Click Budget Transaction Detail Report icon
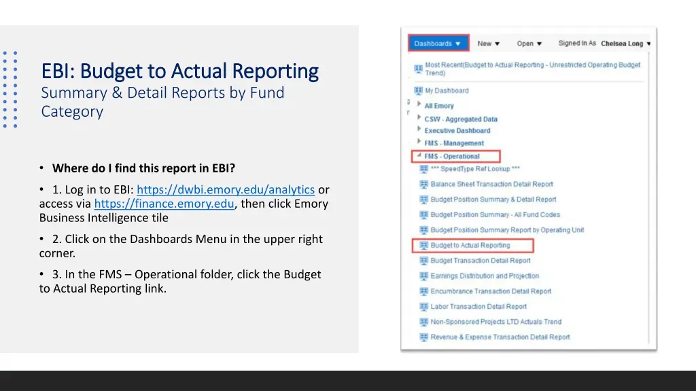The height and width of the screenshot is (391, 696). [x=424, y=261]
